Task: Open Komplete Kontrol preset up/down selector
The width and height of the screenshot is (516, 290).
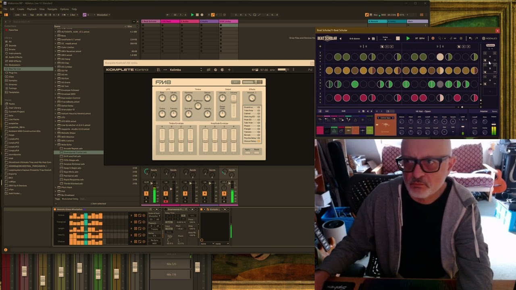Action: (x=201, y=70)
